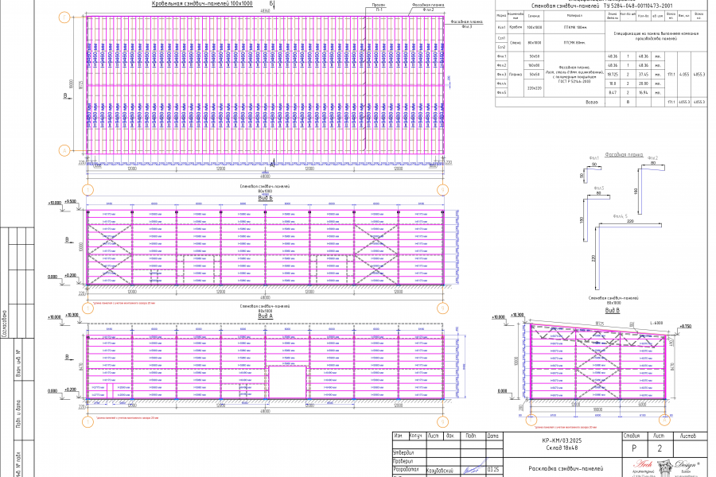Select the '37.45' quantity cell
The image size is (716, 477).
point(643,75)
